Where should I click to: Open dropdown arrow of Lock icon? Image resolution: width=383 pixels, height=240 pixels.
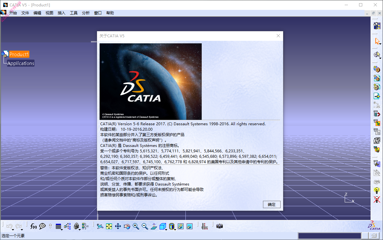click(x=80, y=229)
